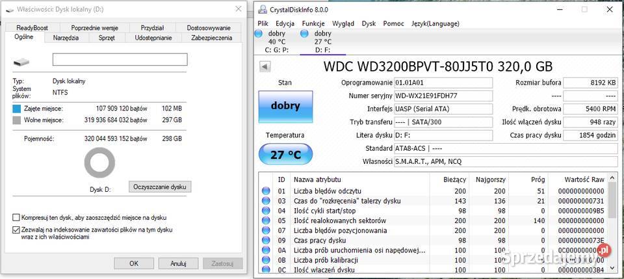
Task: Enable 'Kompresuj ten dysk' checkbox
Action: point(16,218)
